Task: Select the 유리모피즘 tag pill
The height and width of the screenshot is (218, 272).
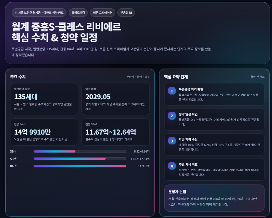Action: click(x=78, y=13)
